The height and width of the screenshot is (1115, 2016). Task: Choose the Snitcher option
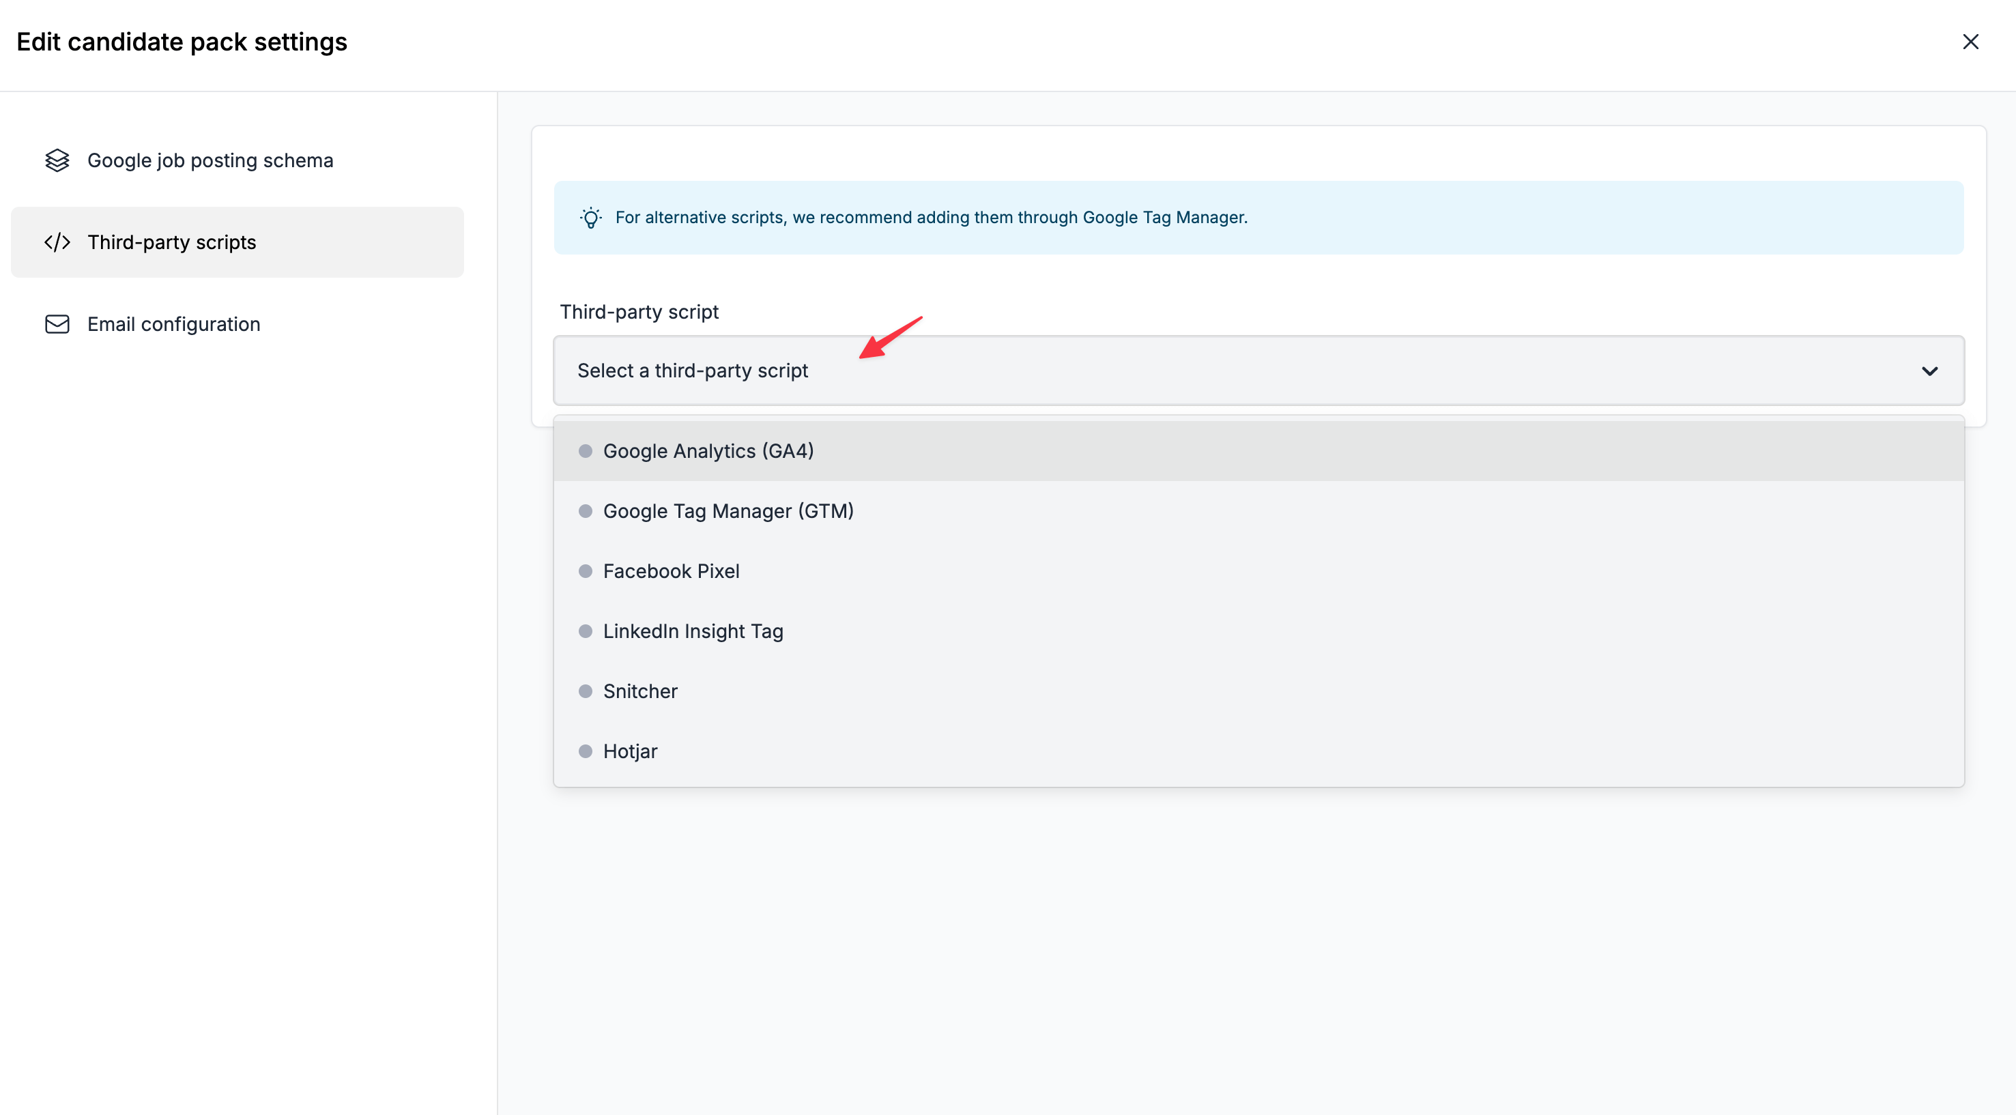(x=640, y=692)
